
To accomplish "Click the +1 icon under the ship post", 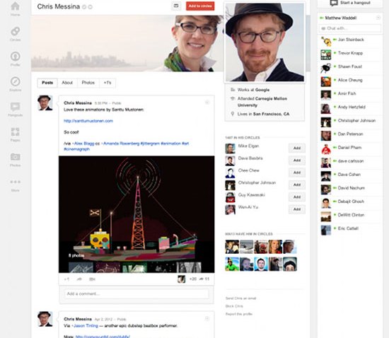I will pos(66,279).
